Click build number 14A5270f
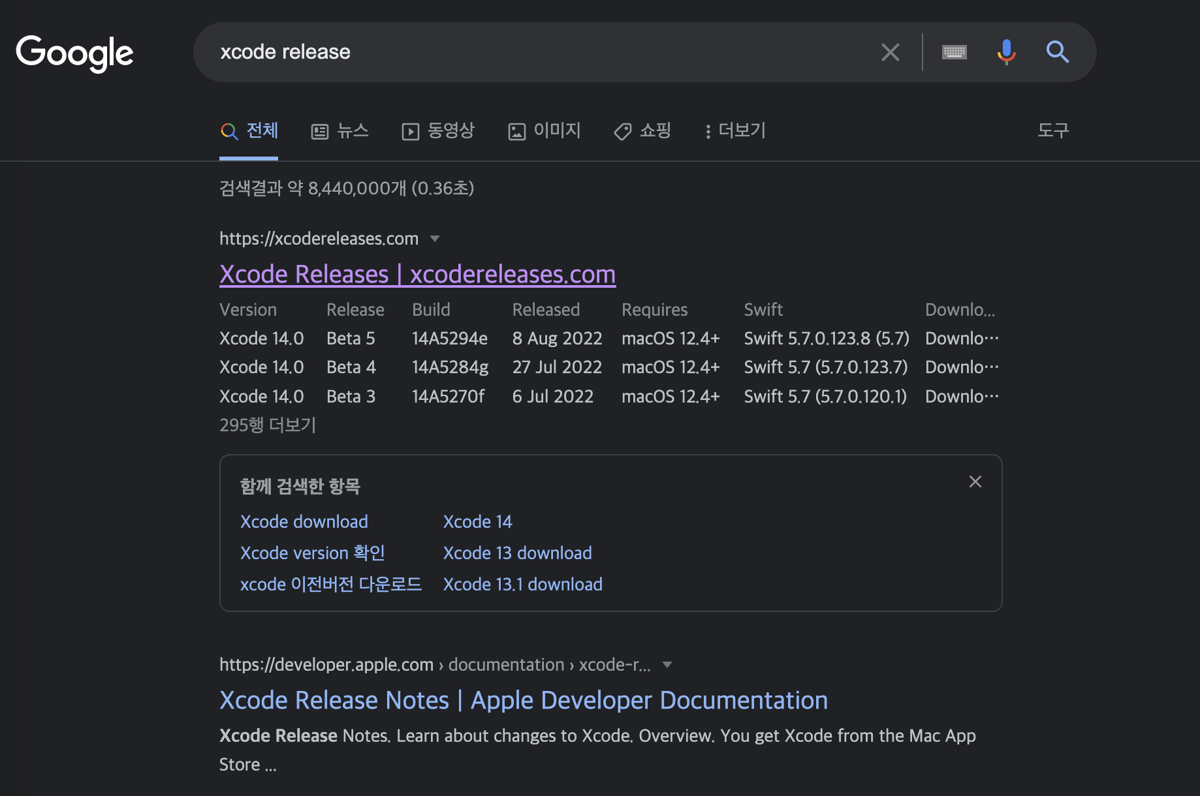This screenshot has width=1200, height=796. click(449, 397)
